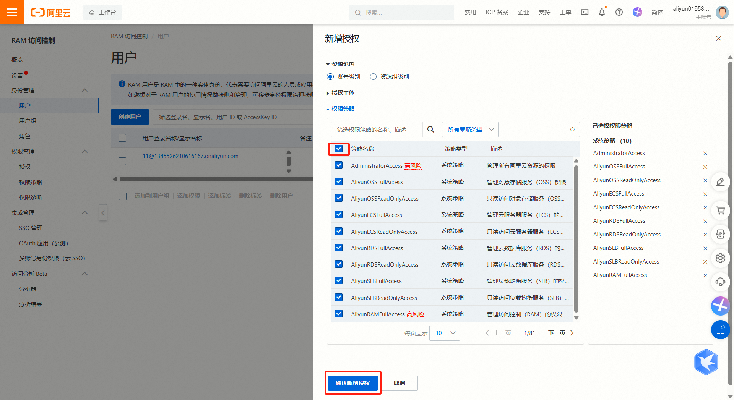Open 权限策略 in the sidebar
Screen dimensions: 734x400
coord(31,182)
